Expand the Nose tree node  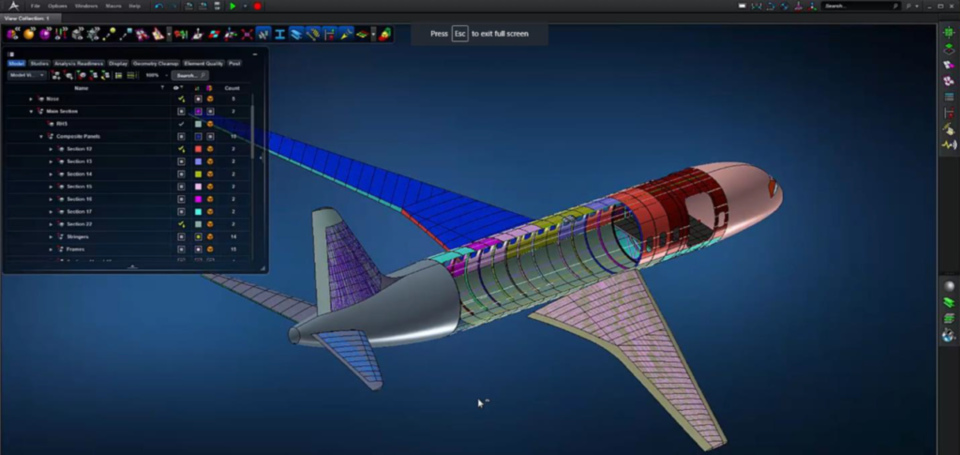pos(31,99)
